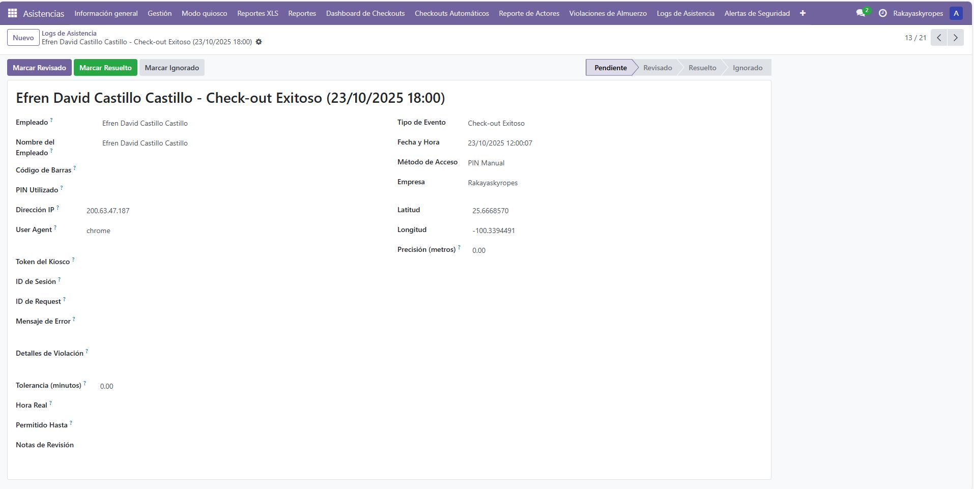Open the gear actions menu for record
The width and height of the screenshot is (974, 489).
(x=259, y=42)
